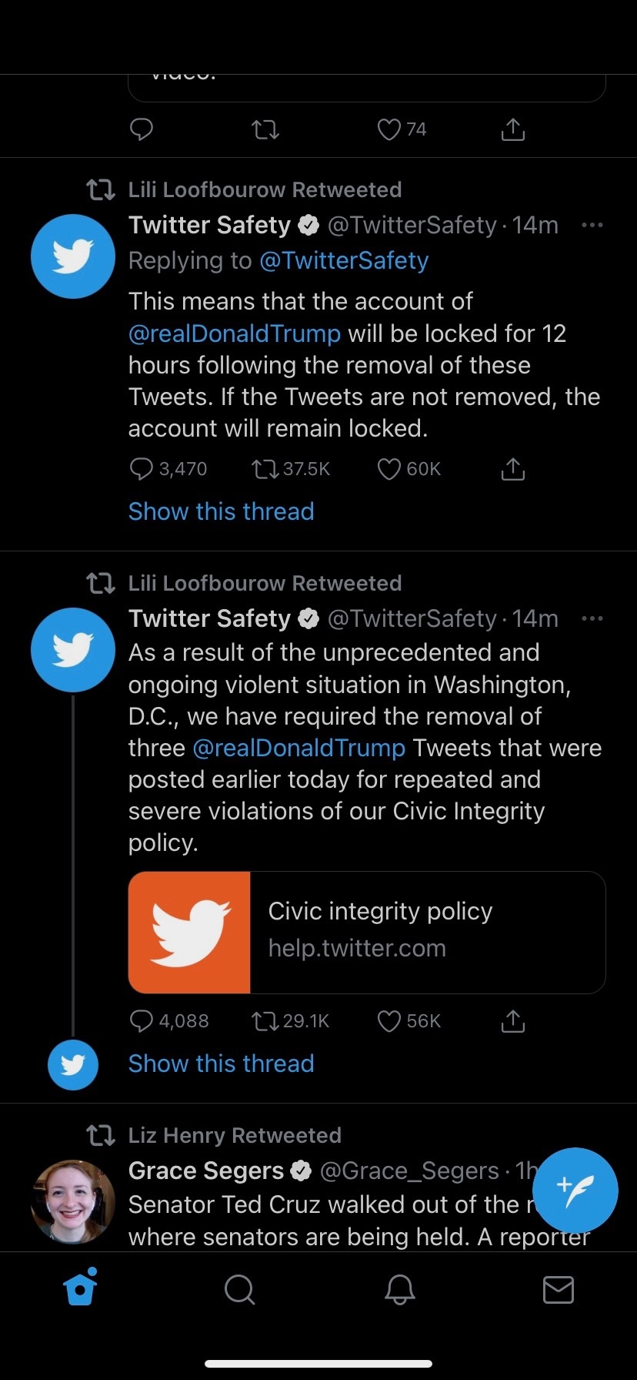Open the Messages envelope tab
The width and height of the screenshot is (637, 1380).
tap(558, 1289)
